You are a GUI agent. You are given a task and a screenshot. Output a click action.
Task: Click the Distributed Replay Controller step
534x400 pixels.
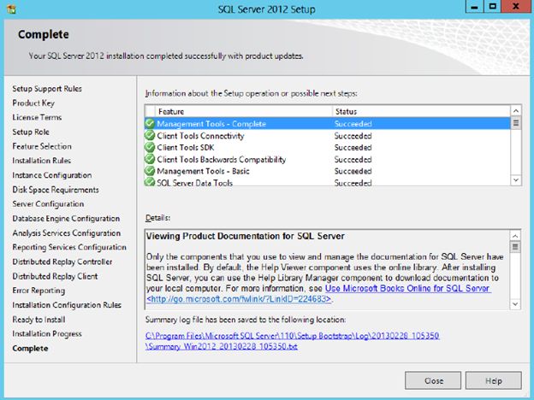point(62,262)
